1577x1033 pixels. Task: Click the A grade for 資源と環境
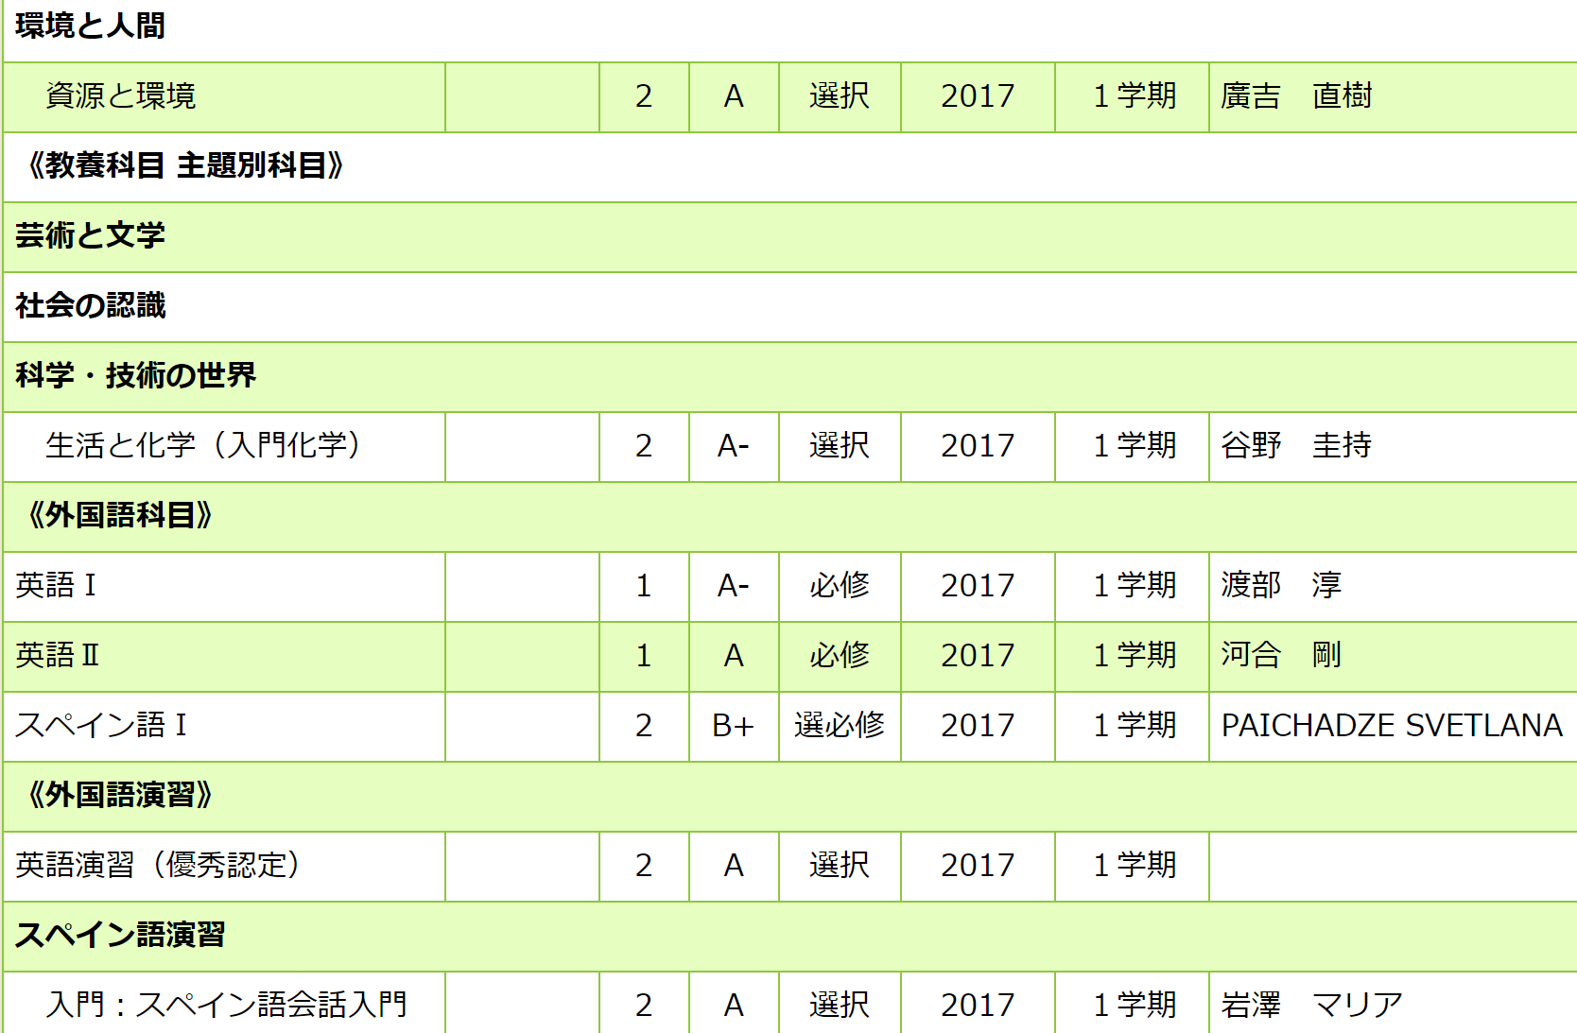point(734,95)
